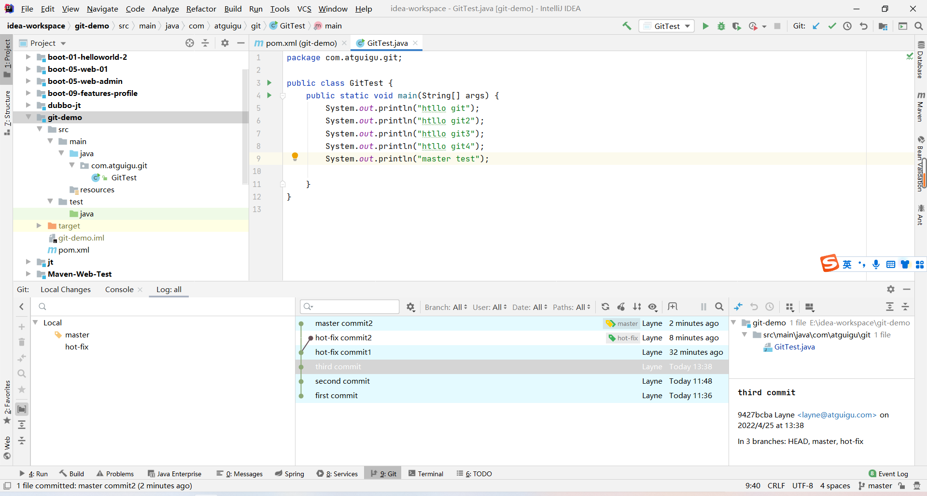Click the cherry-pick icon in Git log
Screen dimensions: 927x496
click(621, 307)
